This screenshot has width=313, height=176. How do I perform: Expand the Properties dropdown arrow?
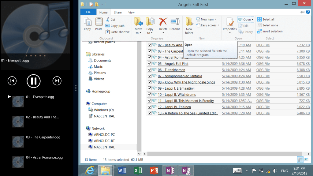(x=230, y=33)
